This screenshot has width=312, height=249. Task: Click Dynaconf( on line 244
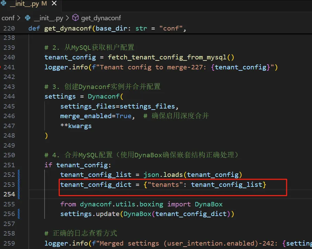click(x=105, y=97)
